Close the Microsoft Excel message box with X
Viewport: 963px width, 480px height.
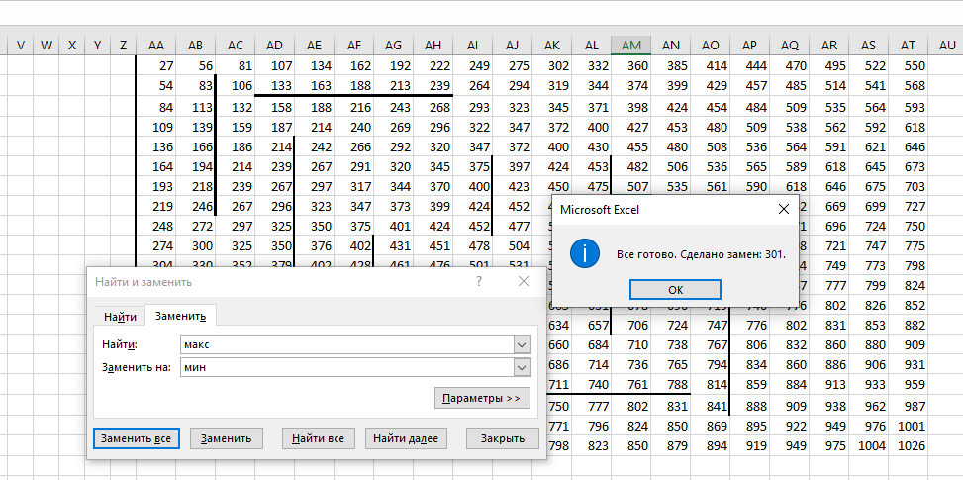point(783,209)
